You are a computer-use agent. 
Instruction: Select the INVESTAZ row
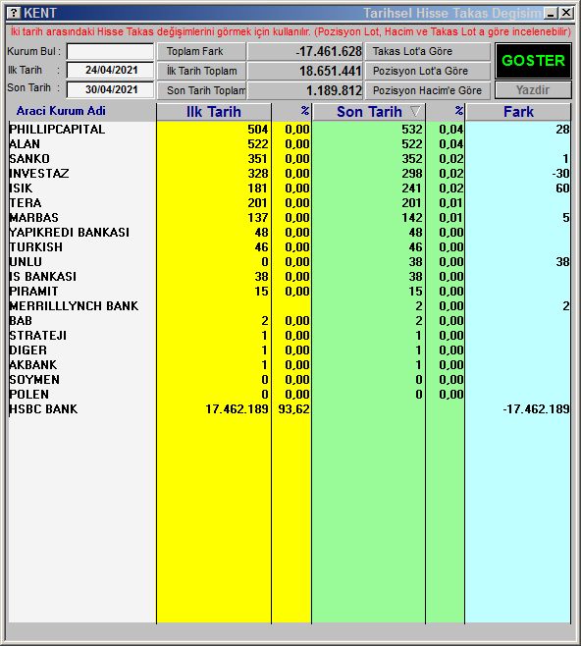point(290,174)
